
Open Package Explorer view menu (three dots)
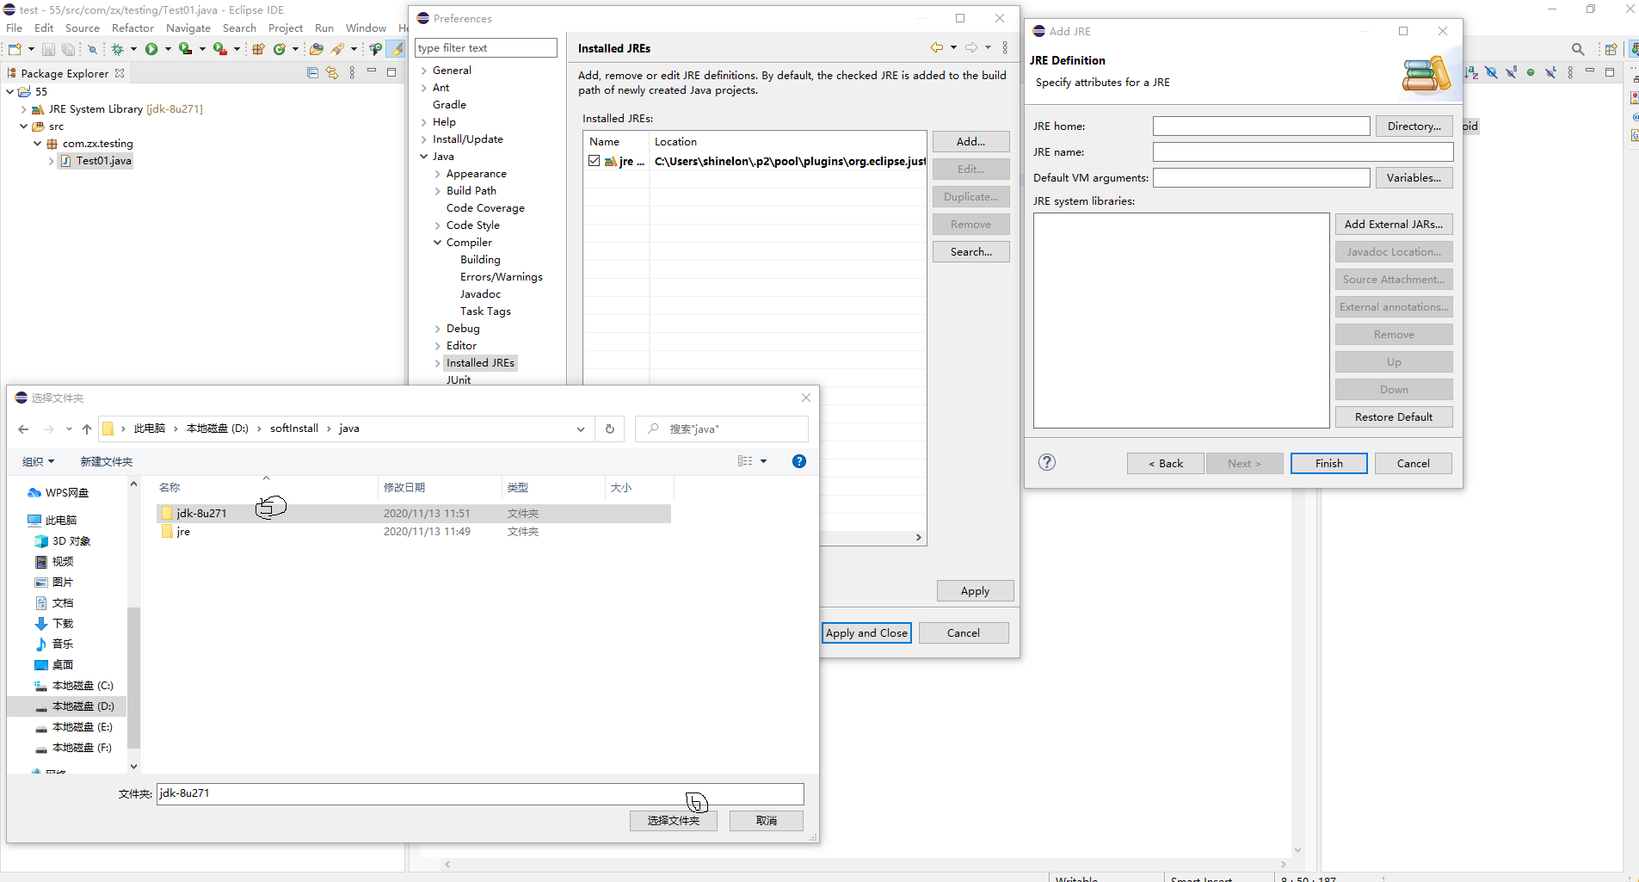pos(352,73)
